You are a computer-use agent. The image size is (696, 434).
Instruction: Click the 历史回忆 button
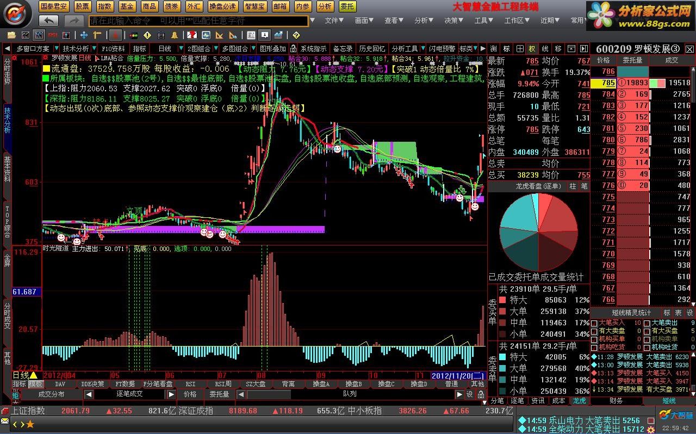pyautogui.click(x=372, y=49)
